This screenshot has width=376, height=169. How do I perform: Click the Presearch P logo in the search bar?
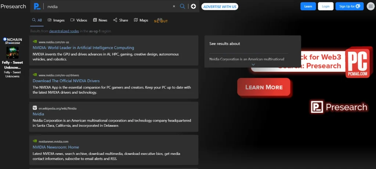pyautogui.click(x=37, y=6)
